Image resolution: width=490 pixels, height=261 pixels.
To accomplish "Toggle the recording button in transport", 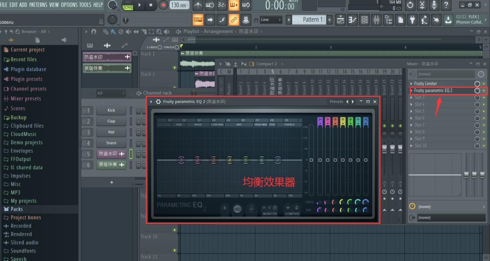I will (164, 5).
